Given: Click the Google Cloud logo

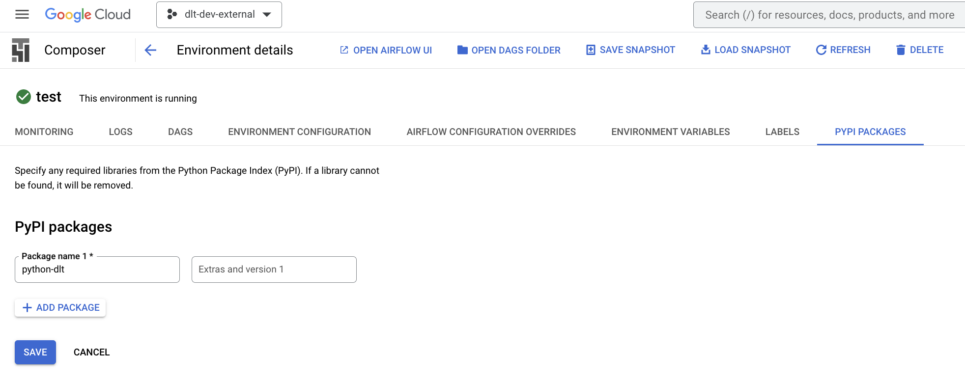Looking at the screenshot, I should [x=87, y=15].
